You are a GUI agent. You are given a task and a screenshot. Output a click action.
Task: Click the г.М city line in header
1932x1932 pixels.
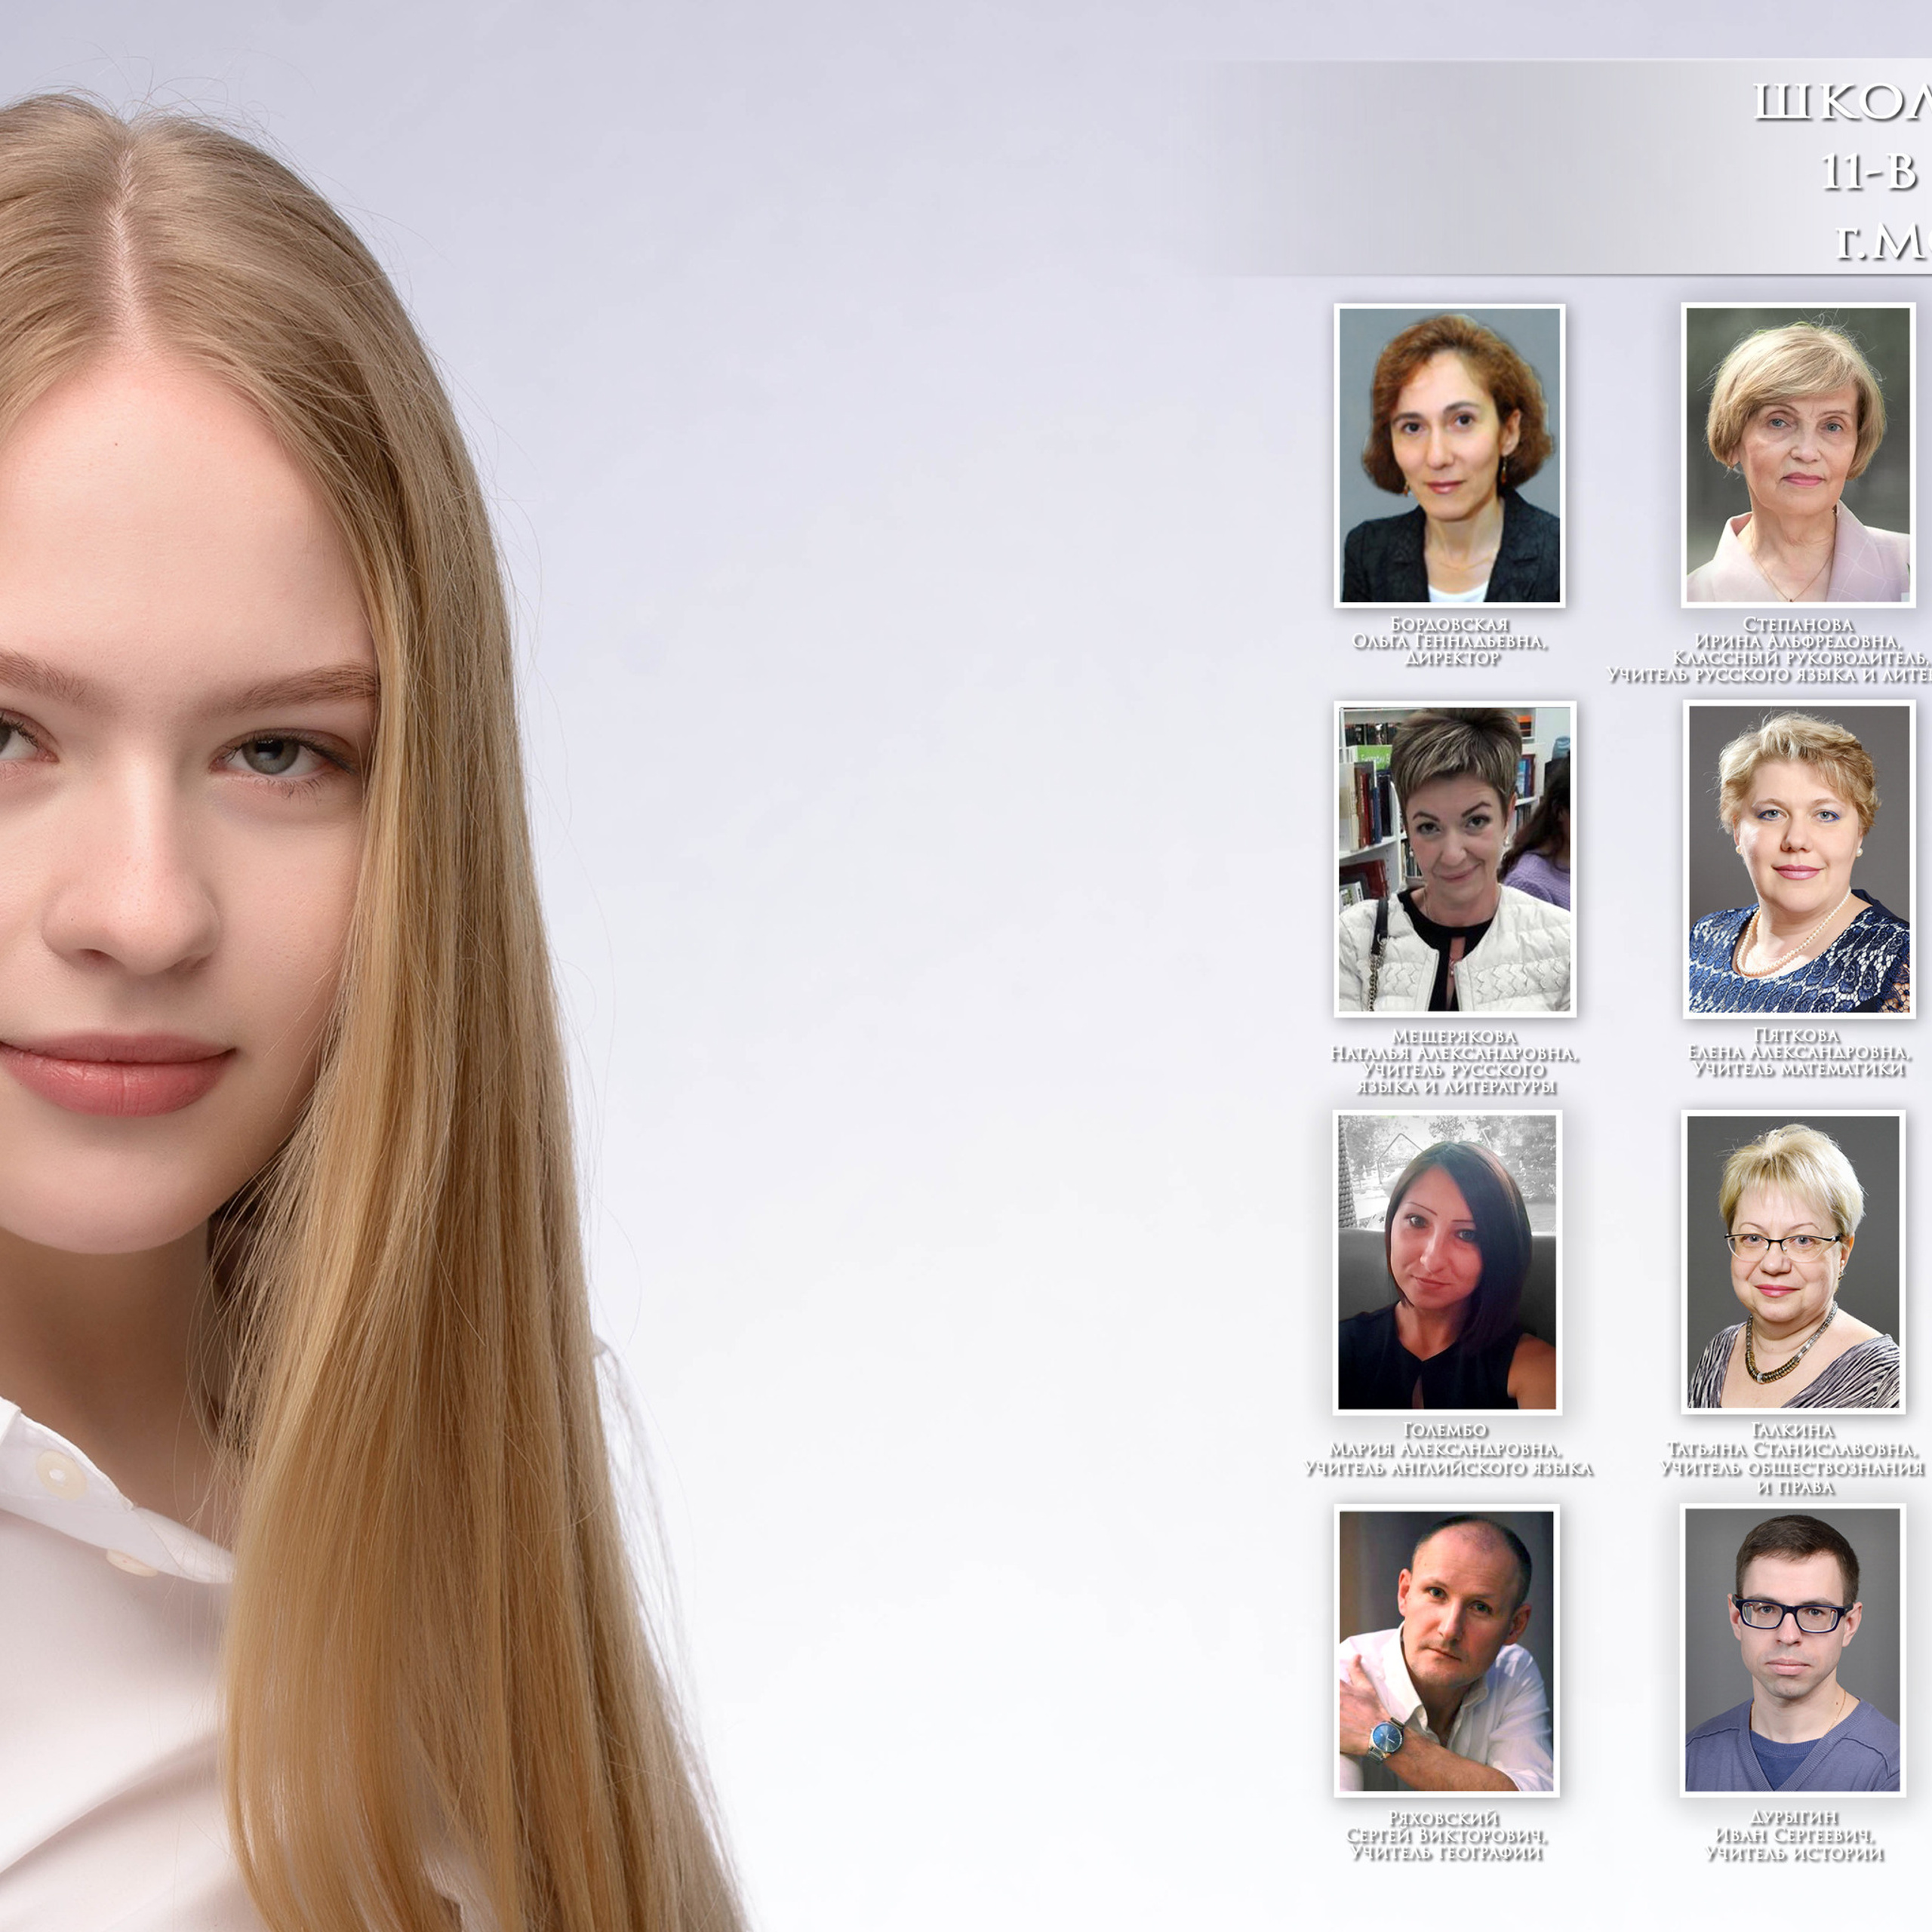pyautogui.click(x=1882, y=243)
